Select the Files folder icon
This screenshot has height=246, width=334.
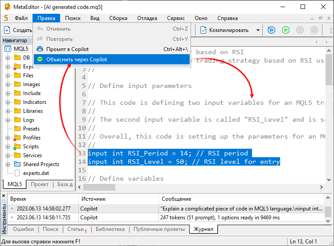pos(17,75)
